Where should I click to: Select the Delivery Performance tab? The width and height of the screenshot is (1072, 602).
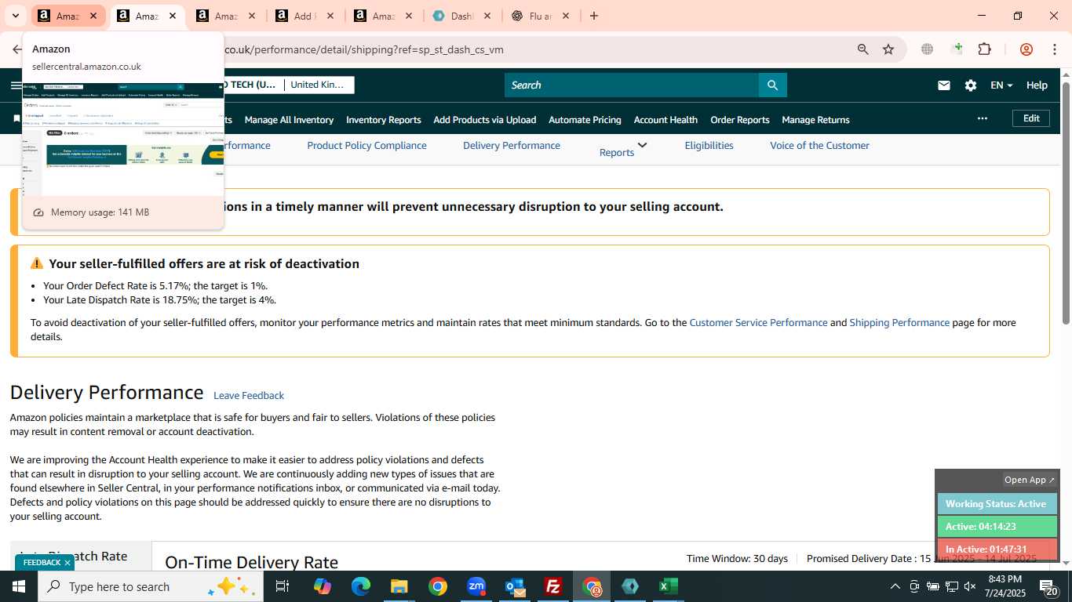[x=512, y=146]
